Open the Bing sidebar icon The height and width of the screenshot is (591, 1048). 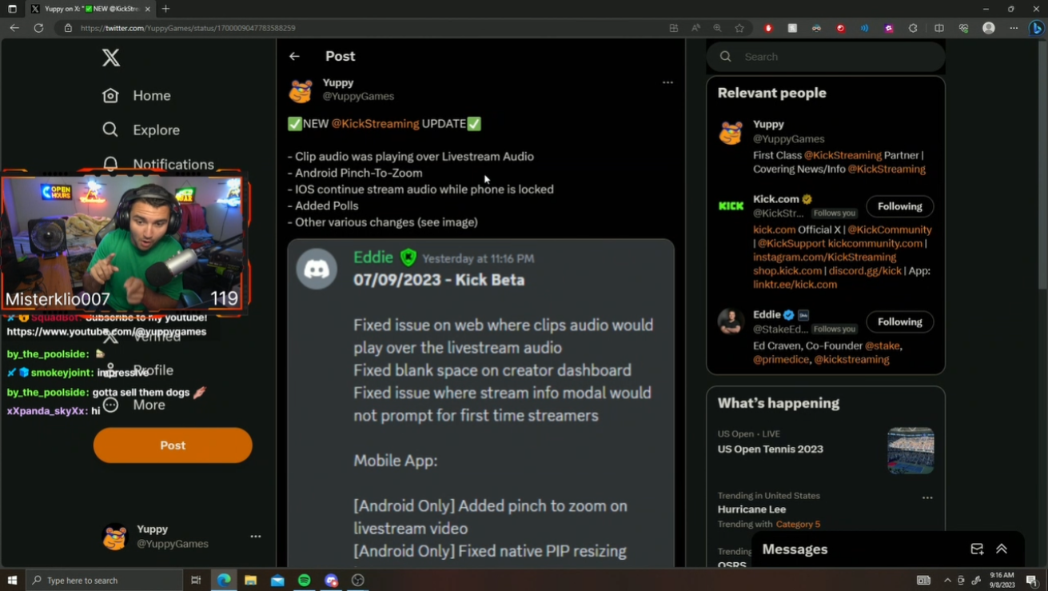pyautogui.click(x=1037, y=28)
